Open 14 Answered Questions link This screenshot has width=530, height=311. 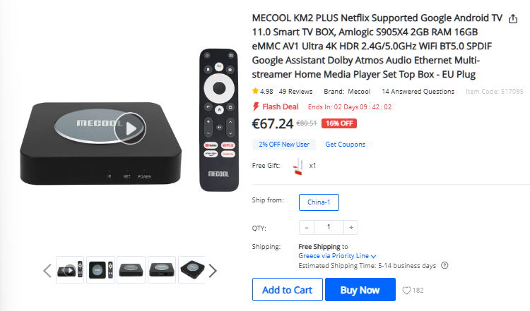pos(418,92)
